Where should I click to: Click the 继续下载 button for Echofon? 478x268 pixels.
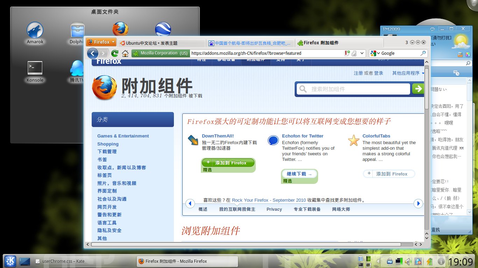299,174
